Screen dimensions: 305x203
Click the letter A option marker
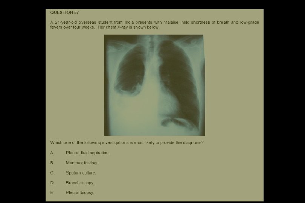click(x=52, y=153)
